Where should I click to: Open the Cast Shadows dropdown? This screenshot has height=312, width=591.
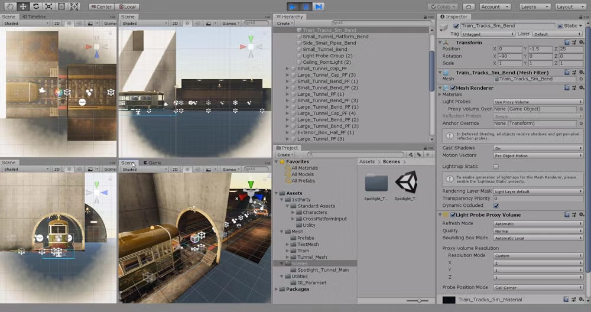tap(538, 148)
